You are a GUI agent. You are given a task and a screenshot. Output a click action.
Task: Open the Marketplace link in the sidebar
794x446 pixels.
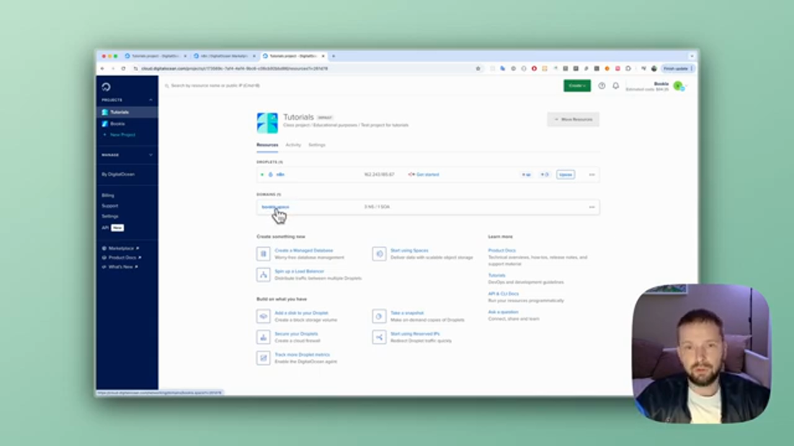[x=121, y=248]
